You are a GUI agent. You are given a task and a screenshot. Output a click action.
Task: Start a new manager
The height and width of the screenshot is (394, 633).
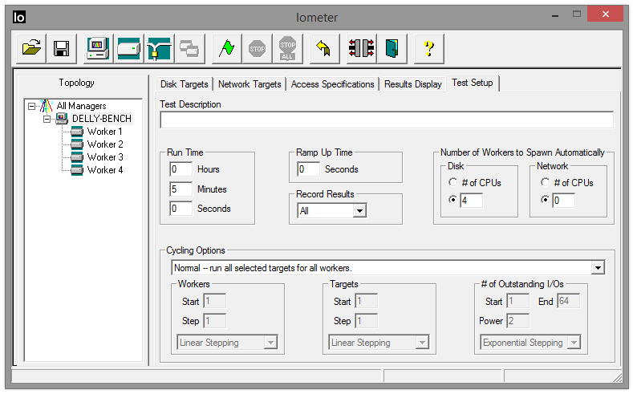point(98,49)
